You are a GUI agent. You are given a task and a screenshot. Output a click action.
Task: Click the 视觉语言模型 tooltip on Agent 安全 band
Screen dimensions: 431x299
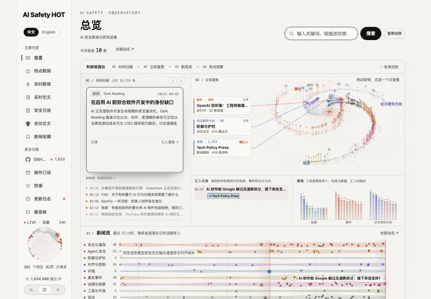coord(159,253)
